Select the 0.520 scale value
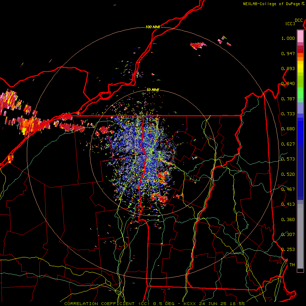 [x=288, y=174]
